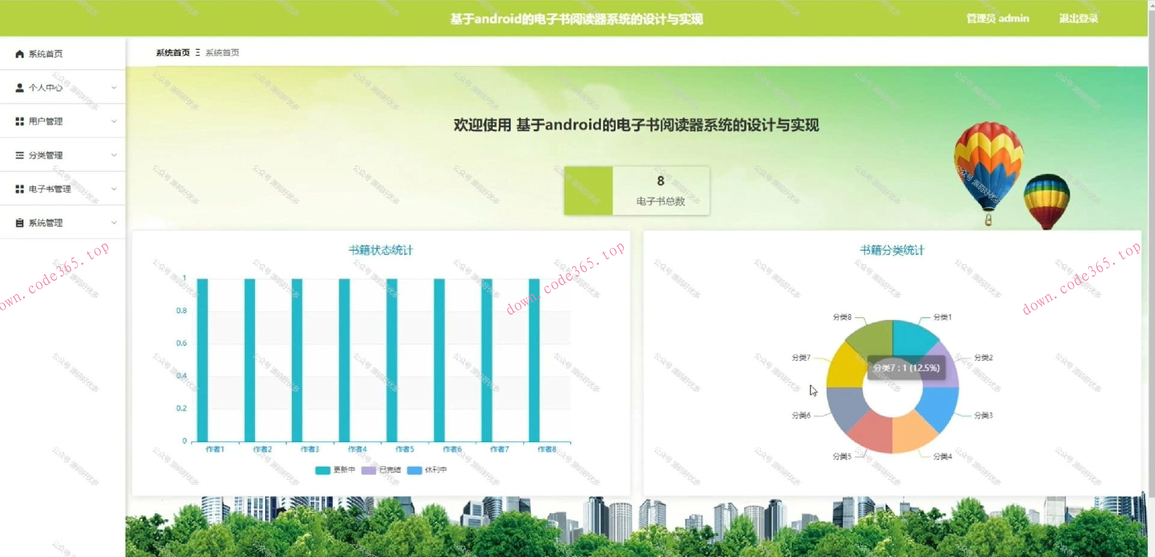Expand the 个人中心 submenu arrow
This screenshot has width=1155, height=557.
click(x=114, y=88)
